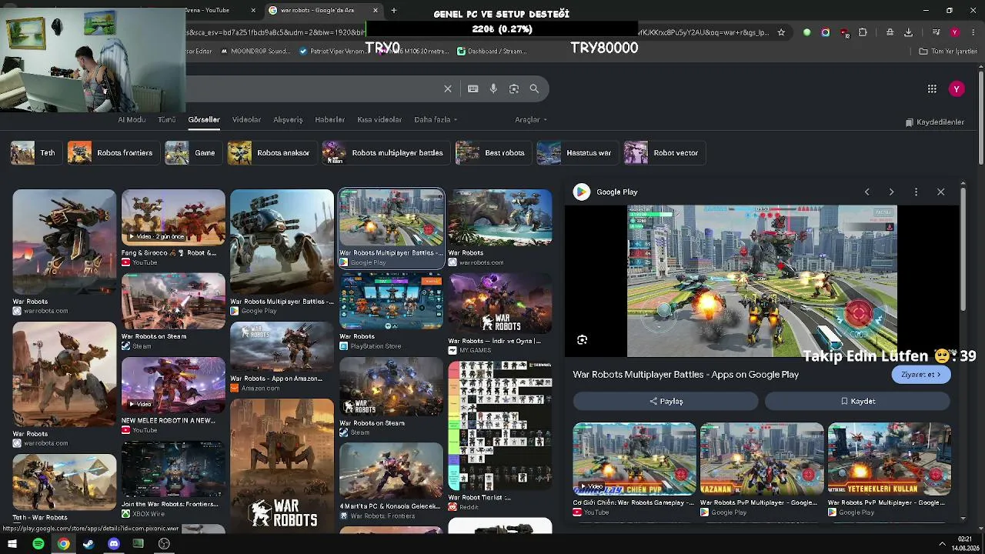The height and width of the screenshot is (554, 985).
Task: Open the Dashboard / Stream bookmark
Action: pos(492,51)
